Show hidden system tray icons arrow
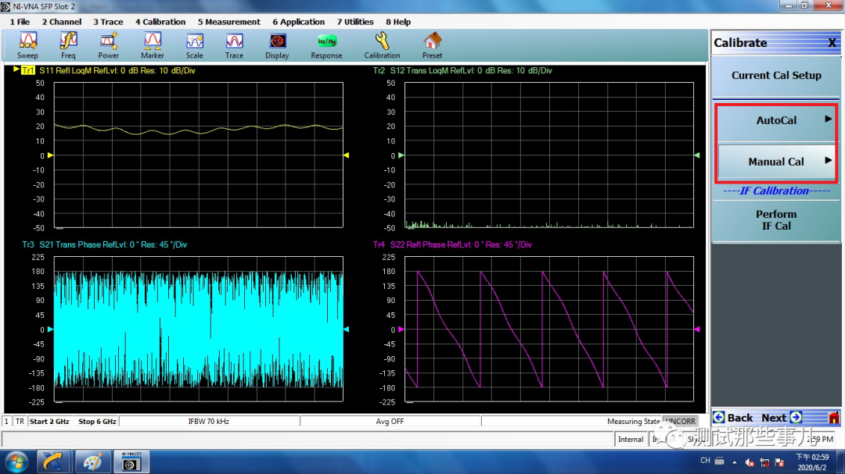 [x=735, y=462]
